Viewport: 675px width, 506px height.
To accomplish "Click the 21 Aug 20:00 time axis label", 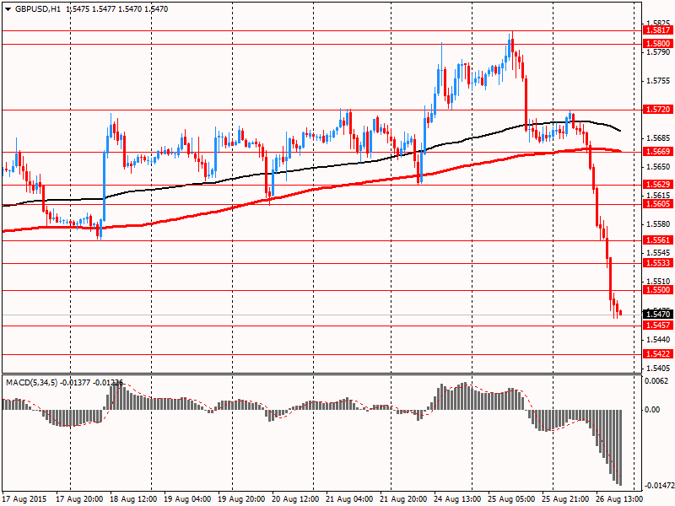I will [x=404, y=499].
